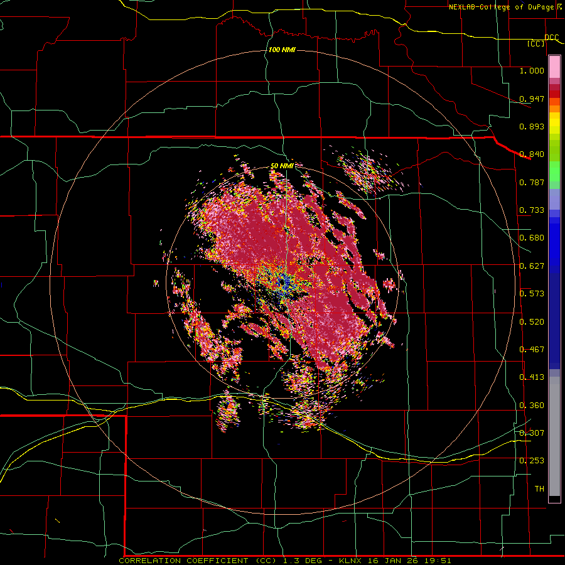Select the 0.413 scale value
The image size is (565, 565).
(532, 377)
